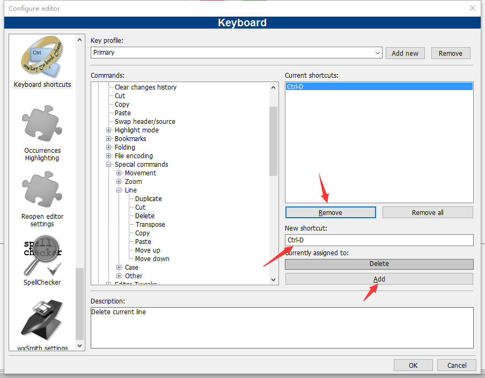This screenshot has height=378, width=485.
Task: Click the puzzle piece icon for Occurrences Highlighting
Action: [42, 123]
